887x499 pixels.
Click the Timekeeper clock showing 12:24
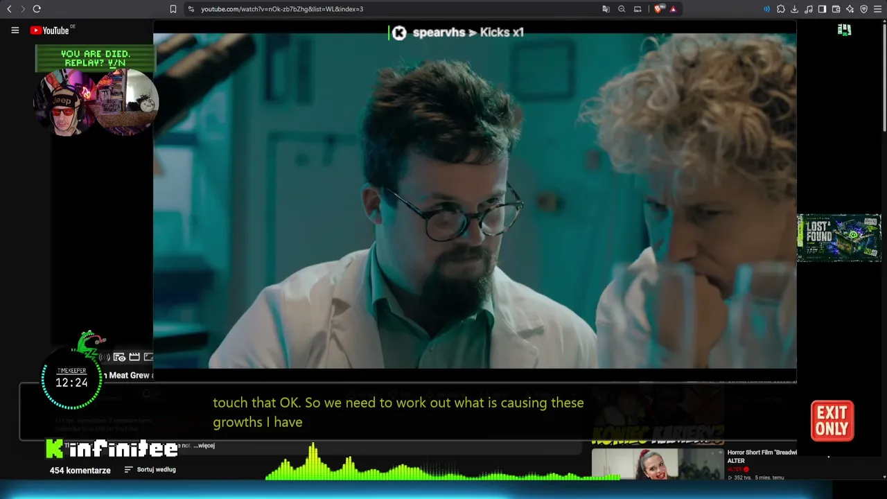(x=71, y=379)
